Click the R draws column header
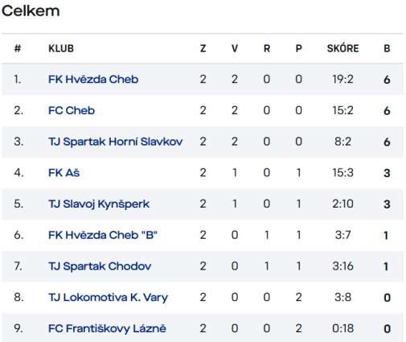This screenshot has width=406, height=342. pos(267,48)
